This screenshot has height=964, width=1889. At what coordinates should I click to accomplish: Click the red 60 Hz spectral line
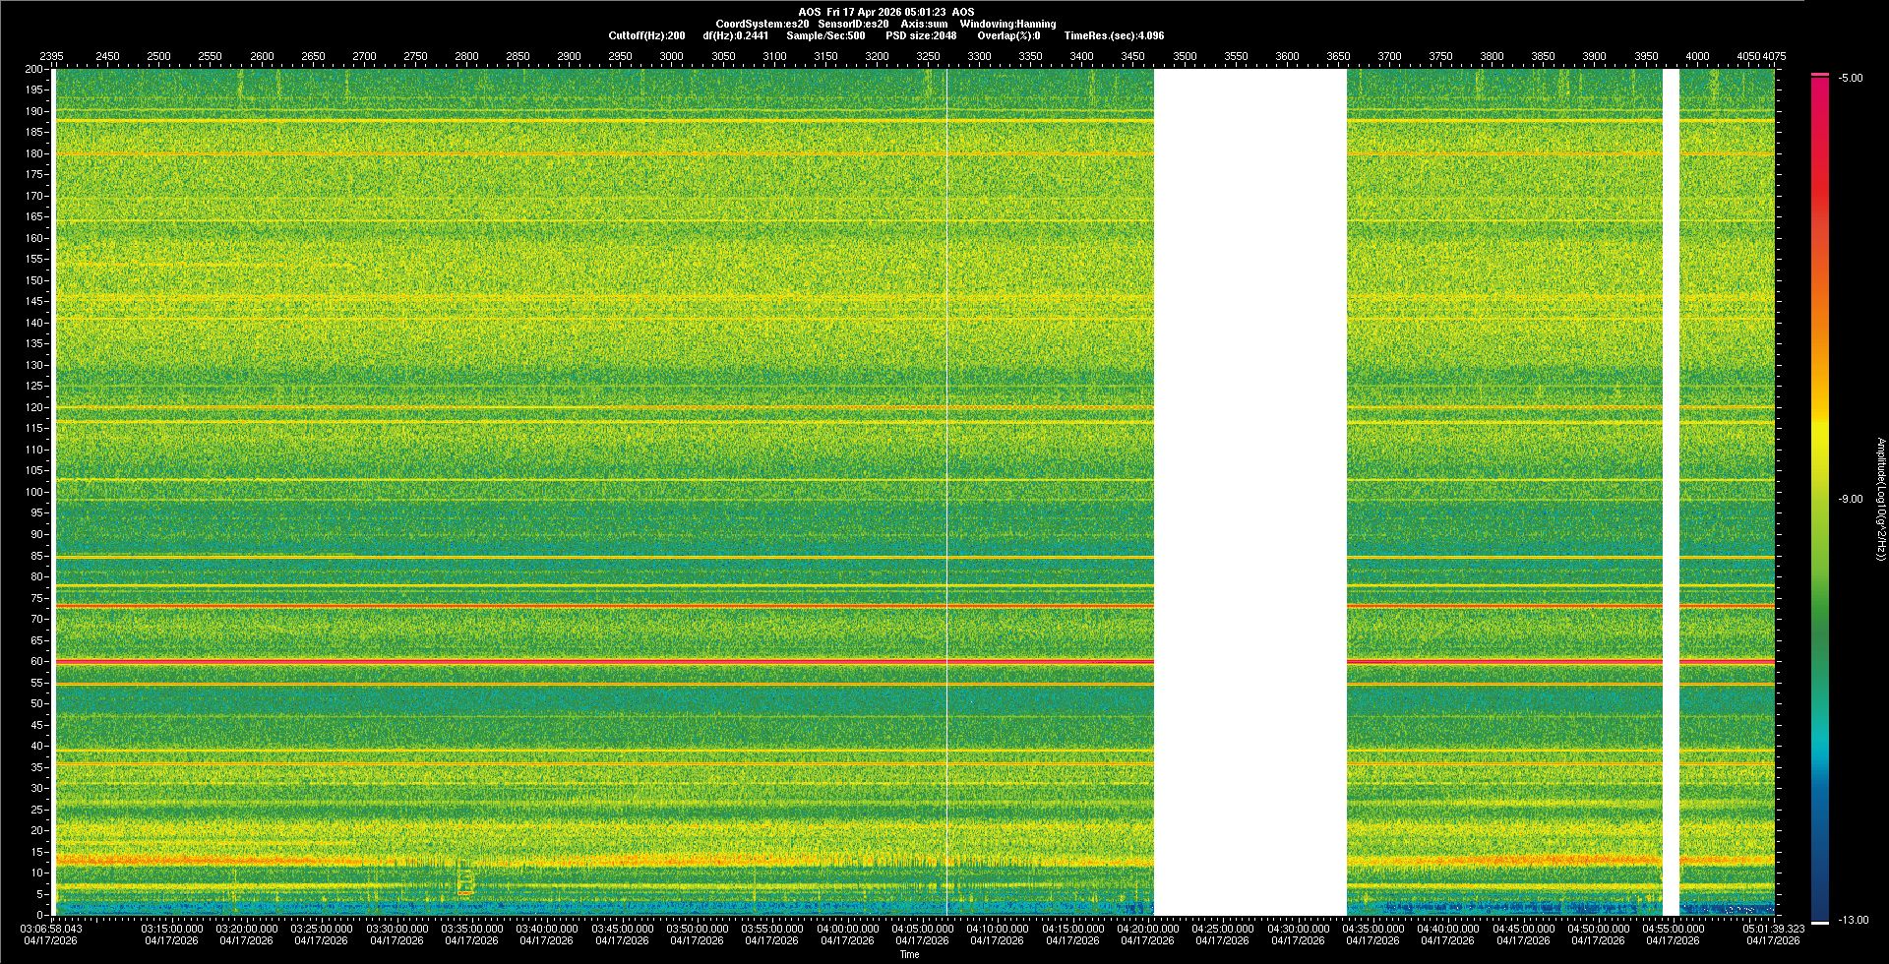pyautogui.click(x=590, y=661)
